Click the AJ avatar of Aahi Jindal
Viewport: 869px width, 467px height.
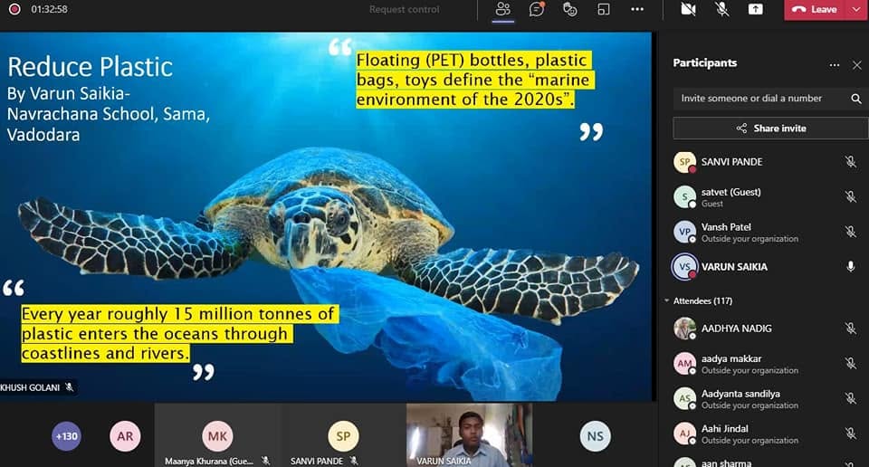coord(684,434)
